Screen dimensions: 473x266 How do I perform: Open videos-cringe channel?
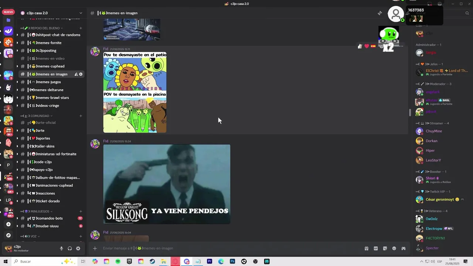51,106
